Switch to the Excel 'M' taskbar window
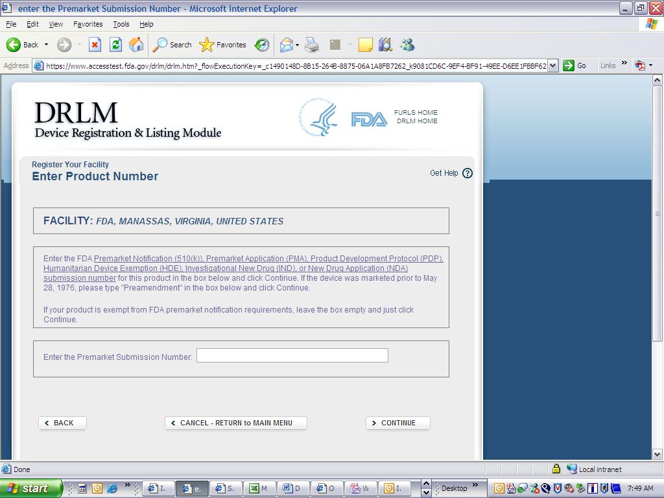The height and width of the screenshot is (498, 664). pos(259,488)
